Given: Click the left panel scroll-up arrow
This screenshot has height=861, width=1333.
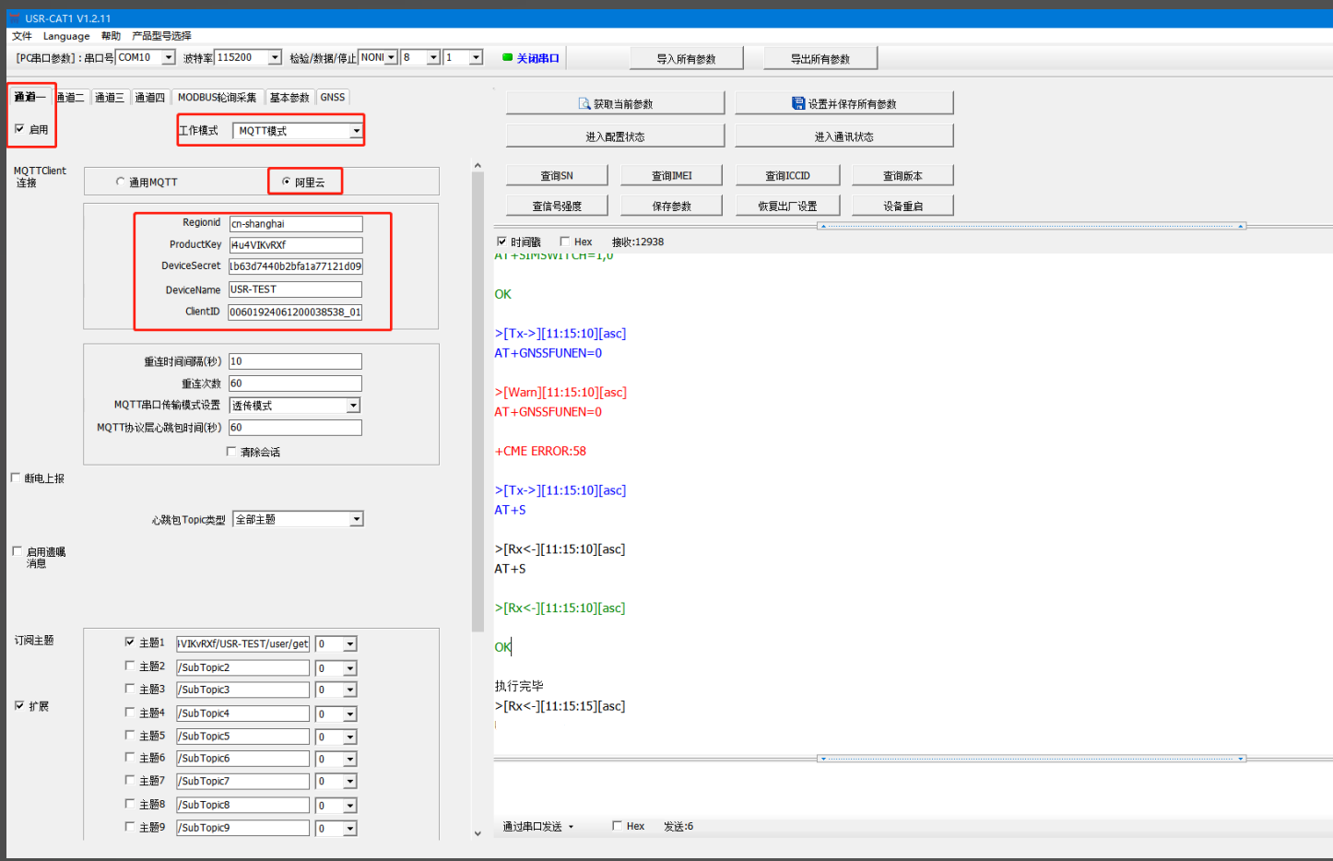Looking at the screenshot, I should click(x=478, y=166).
